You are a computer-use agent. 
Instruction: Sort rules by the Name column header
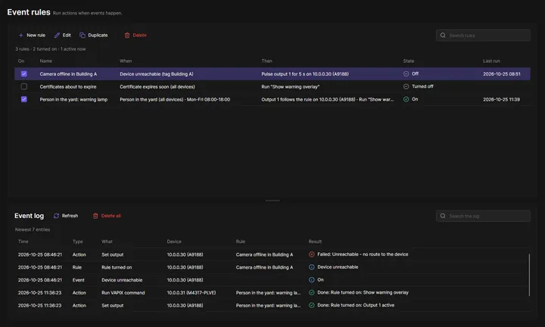(x=46, y=61)
